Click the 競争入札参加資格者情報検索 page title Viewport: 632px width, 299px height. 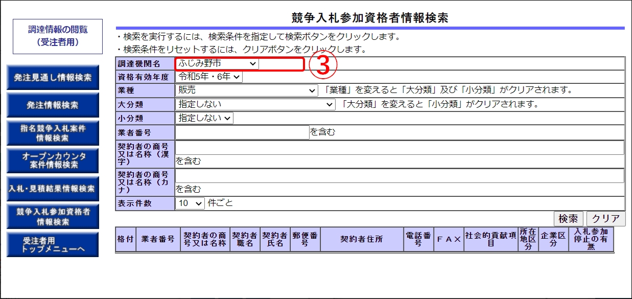[x=370, y=18]
